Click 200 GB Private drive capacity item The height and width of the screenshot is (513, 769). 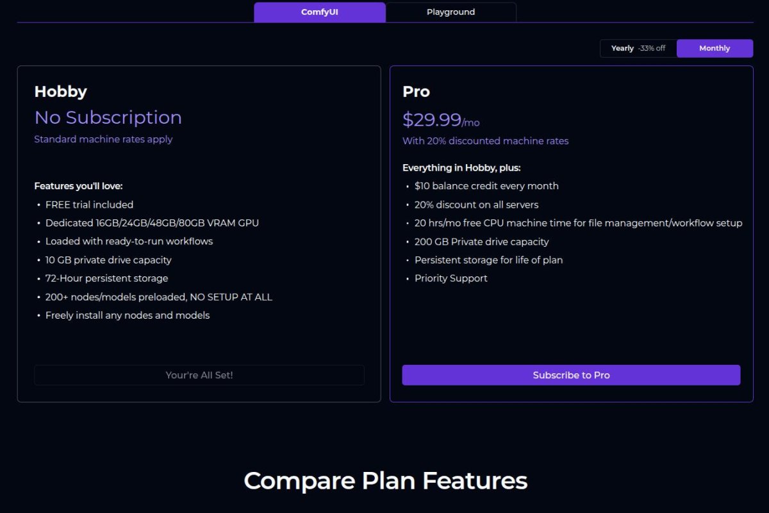point(481,242)
